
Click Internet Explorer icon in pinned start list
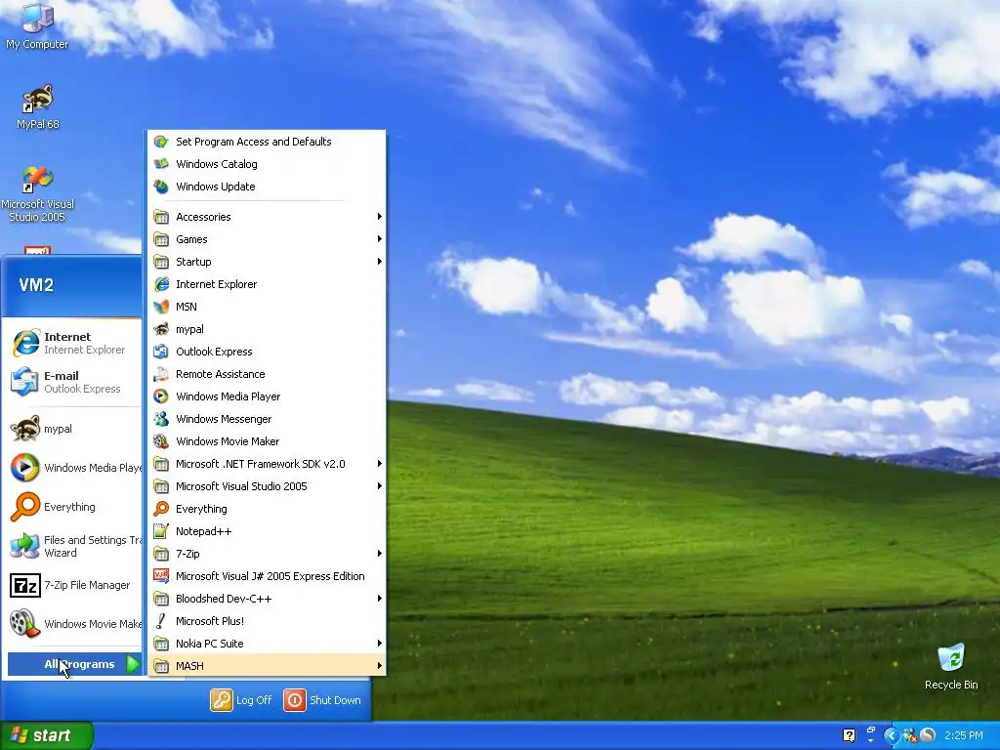25,343
